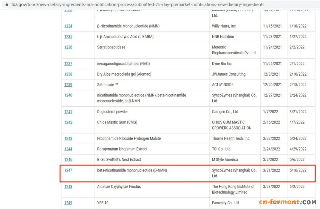
Task: Open notification link 1249
Action: coord(68,203)
